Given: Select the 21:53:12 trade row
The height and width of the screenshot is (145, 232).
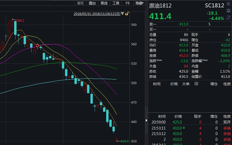Looking at the screenshot, I should [190, 134].
